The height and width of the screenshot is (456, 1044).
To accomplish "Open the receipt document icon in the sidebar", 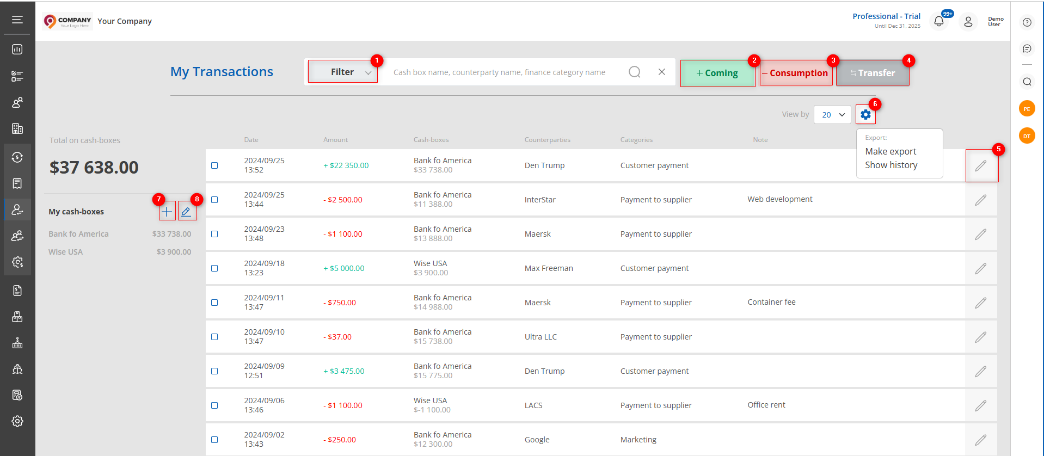I will point(17,183).
